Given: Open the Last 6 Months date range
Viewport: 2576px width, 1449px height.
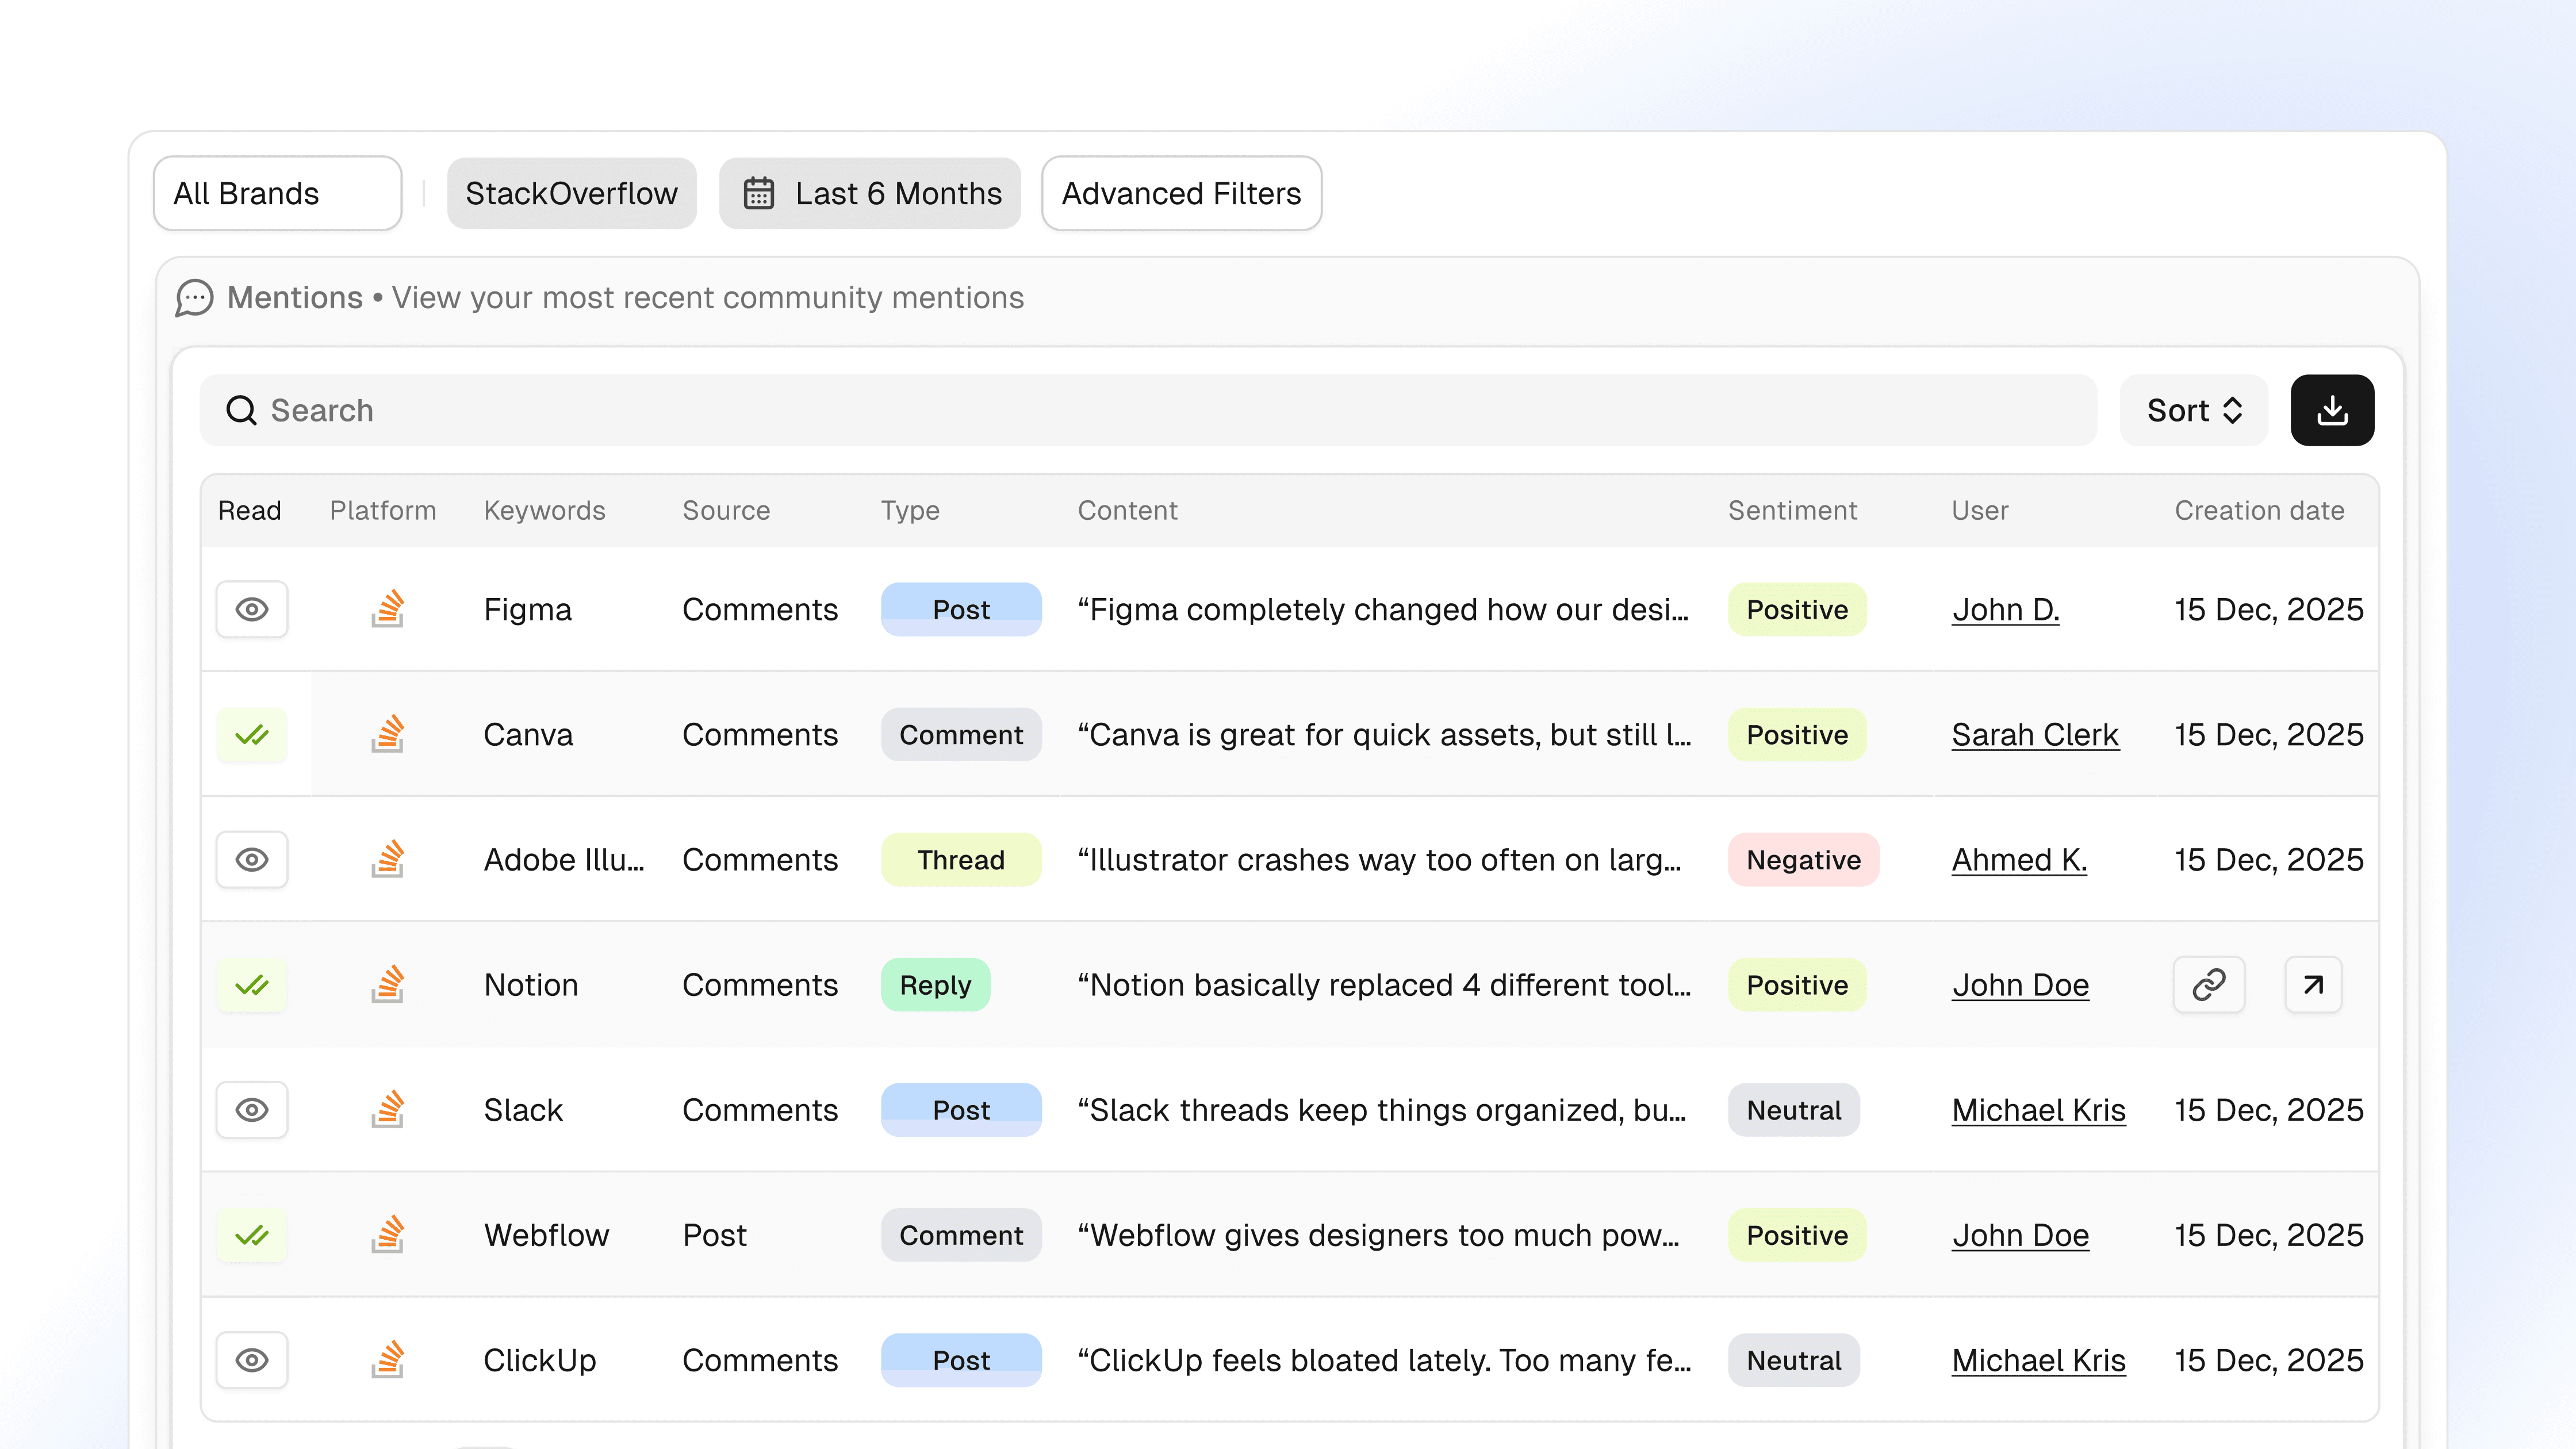Looking at the screenshot, I should point(870,193).
